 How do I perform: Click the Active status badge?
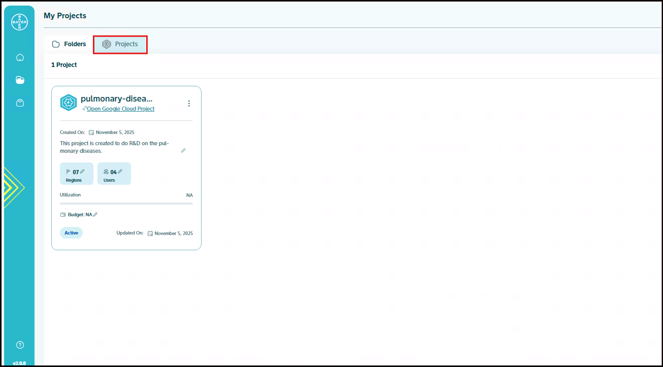click(x=71, y=233)
